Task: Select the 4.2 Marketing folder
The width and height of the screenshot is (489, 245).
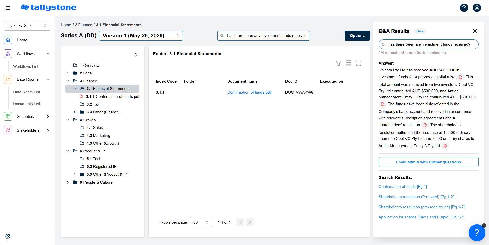Action: [x=98, y=136]
